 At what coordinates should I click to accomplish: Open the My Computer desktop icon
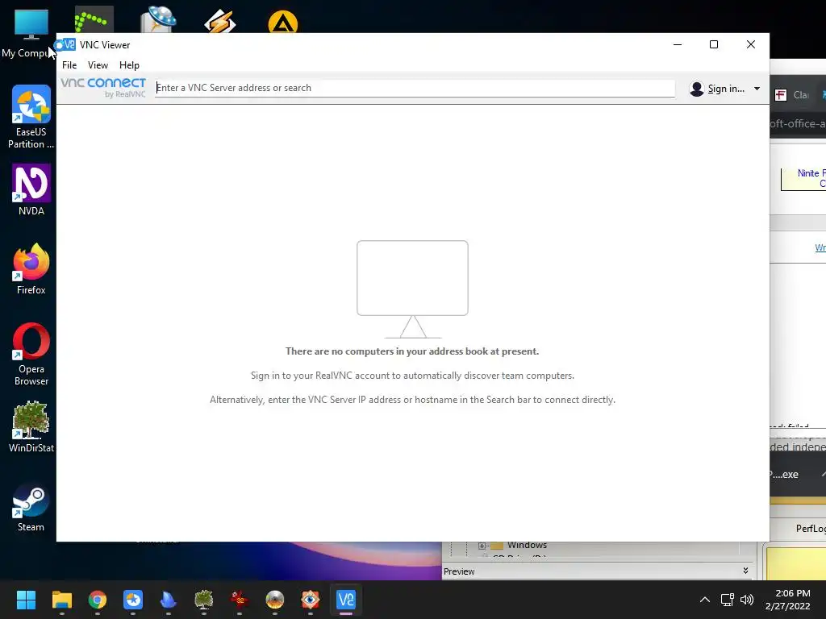point(31,32)
